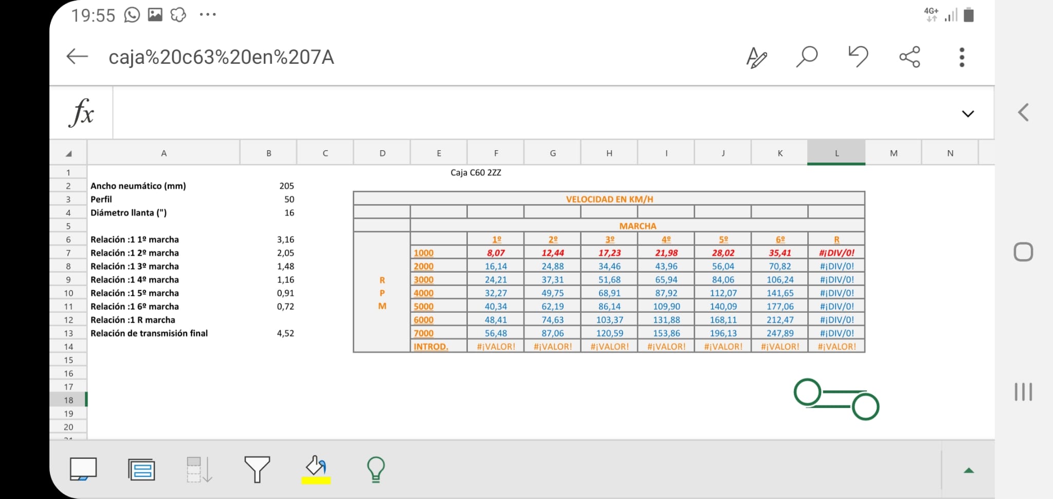Open the cards view icon
1053x499 pixels.
click(x=141, y=470)
